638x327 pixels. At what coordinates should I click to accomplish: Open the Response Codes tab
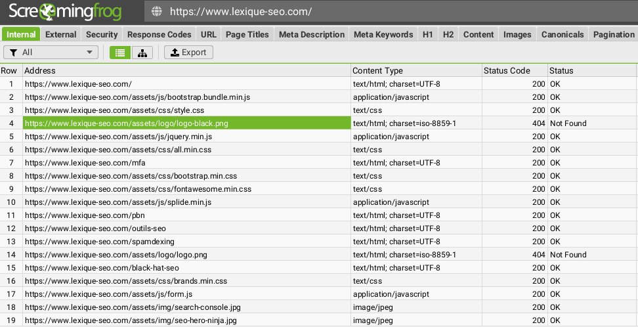click(x=159, y=35)
